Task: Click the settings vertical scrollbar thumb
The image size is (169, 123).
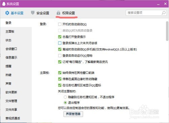Action: [167, 31]
